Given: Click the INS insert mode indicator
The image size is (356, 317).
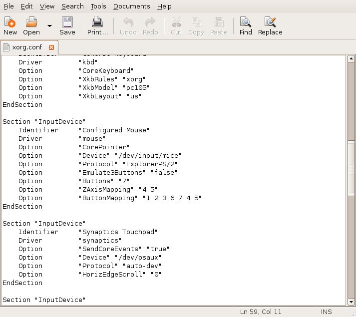Looking at the screenshot, I should (326, 312).
